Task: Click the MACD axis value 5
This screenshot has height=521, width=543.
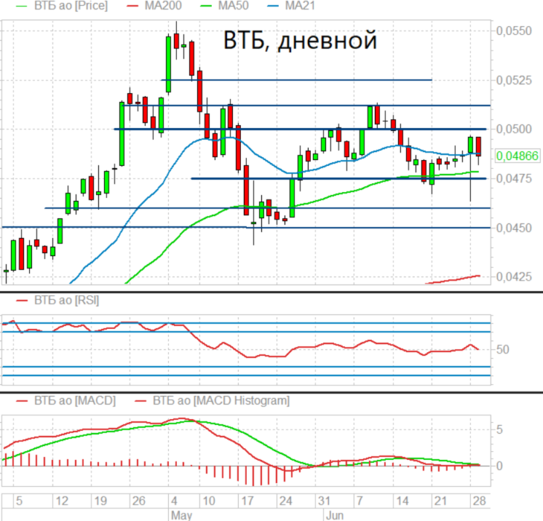Action: [x=499, y=430]
